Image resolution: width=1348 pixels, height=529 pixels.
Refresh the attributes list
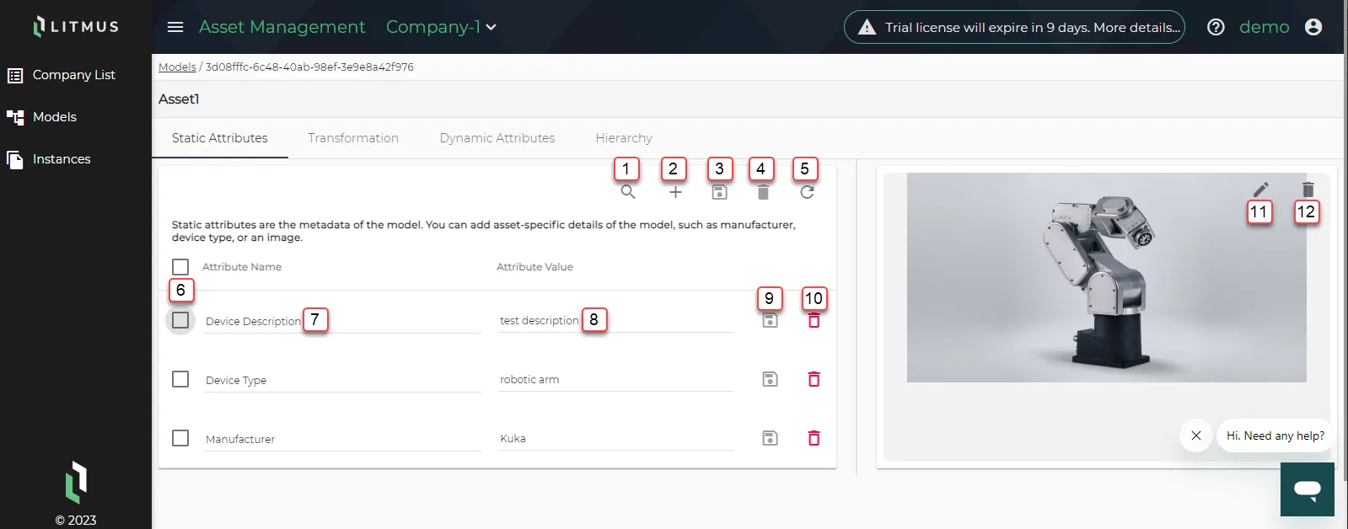pyautogui.click(x=807, y=192)
